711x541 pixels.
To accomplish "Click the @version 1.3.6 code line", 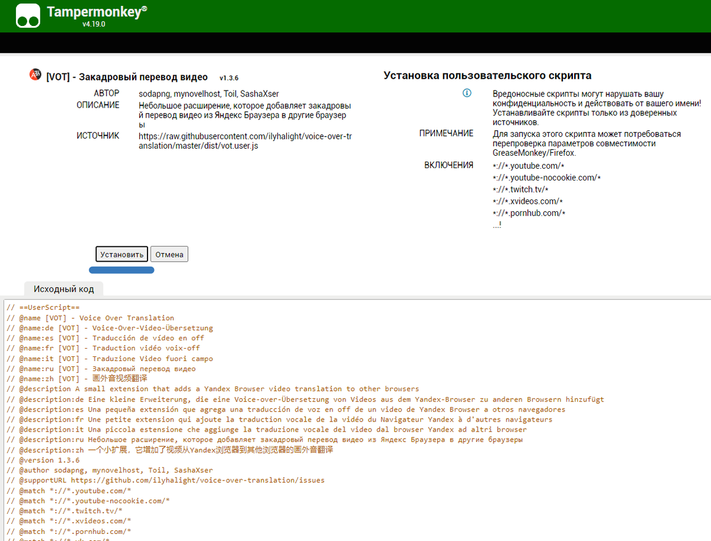I will [x=43, y=460].
